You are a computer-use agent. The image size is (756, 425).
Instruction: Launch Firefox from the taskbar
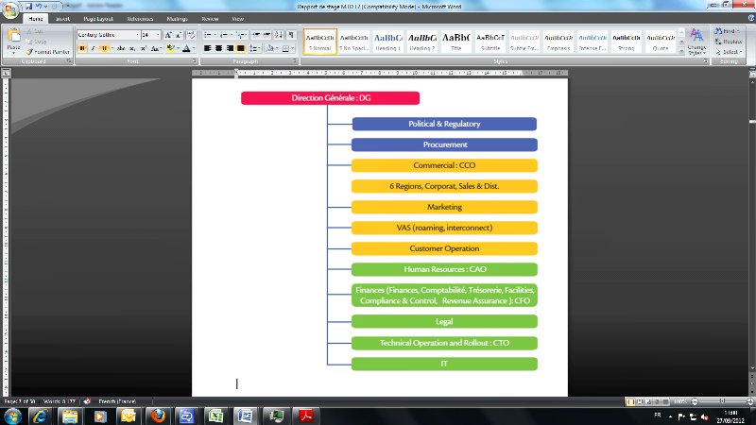pyautogui.click(x=156, y=416)
